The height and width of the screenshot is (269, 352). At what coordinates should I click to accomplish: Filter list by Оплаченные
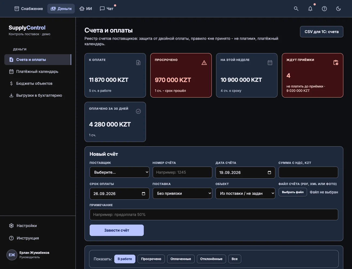(x=181, y=259)
